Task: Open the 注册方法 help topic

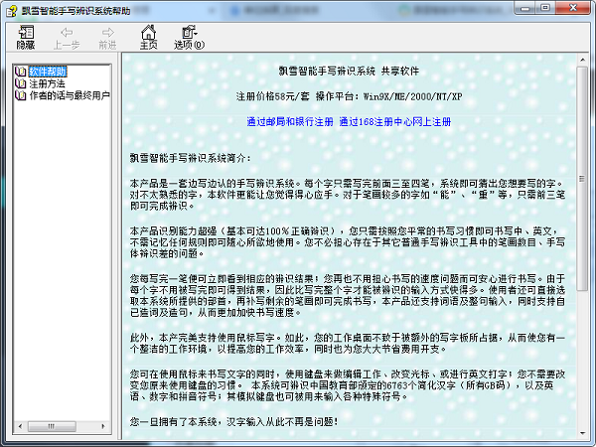Action: tap(47, 83)
